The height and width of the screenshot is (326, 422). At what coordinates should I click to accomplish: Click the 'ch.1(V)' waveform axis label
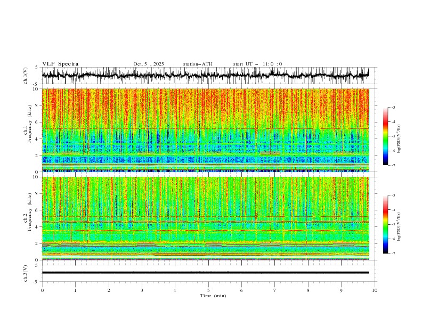pos(26,76)
